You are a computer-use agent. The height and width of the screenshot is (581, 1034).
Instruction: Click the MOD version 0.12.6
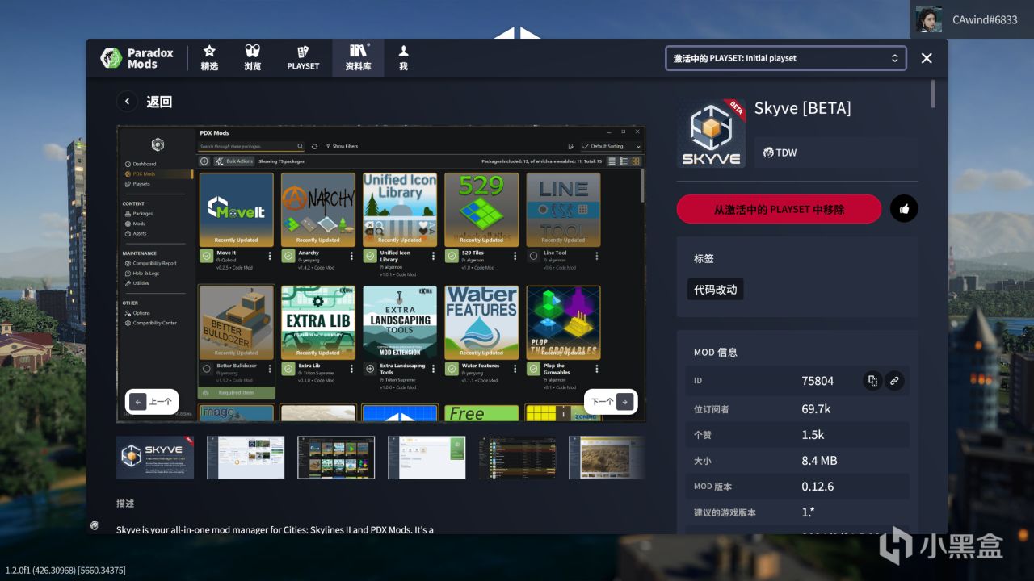point(818,486)
